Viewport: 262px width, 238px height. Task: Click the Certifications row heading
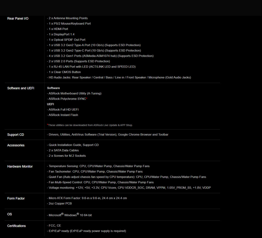tap(16, 226)
